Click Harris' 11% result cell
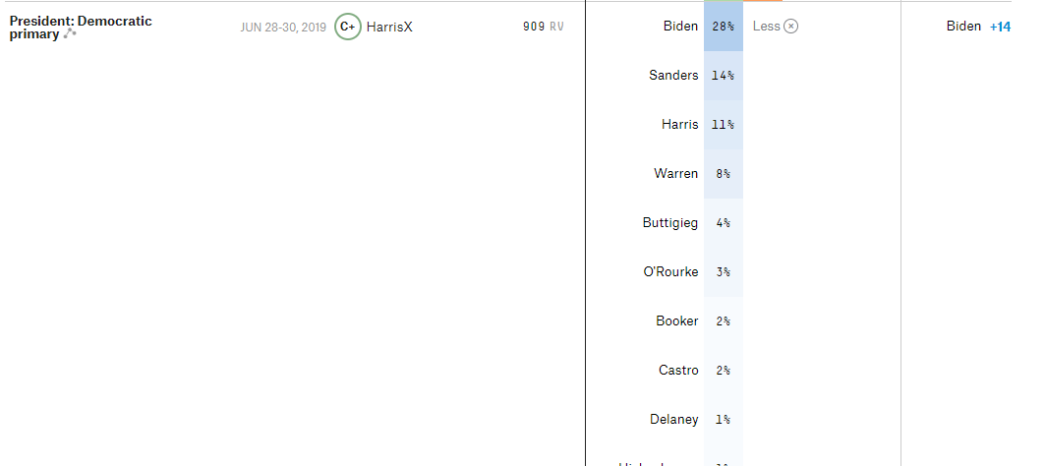The width and height of the screenshot is (1045, 466). [723, 125]
